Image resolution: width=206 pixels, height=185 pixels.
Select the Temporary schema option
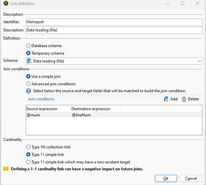coord(28,53)
